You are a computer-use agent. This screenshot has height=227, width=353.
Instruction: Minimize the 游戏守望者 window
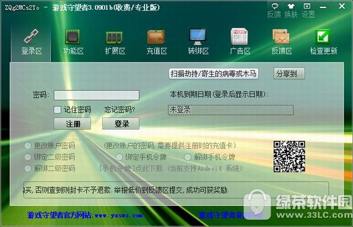323,7
